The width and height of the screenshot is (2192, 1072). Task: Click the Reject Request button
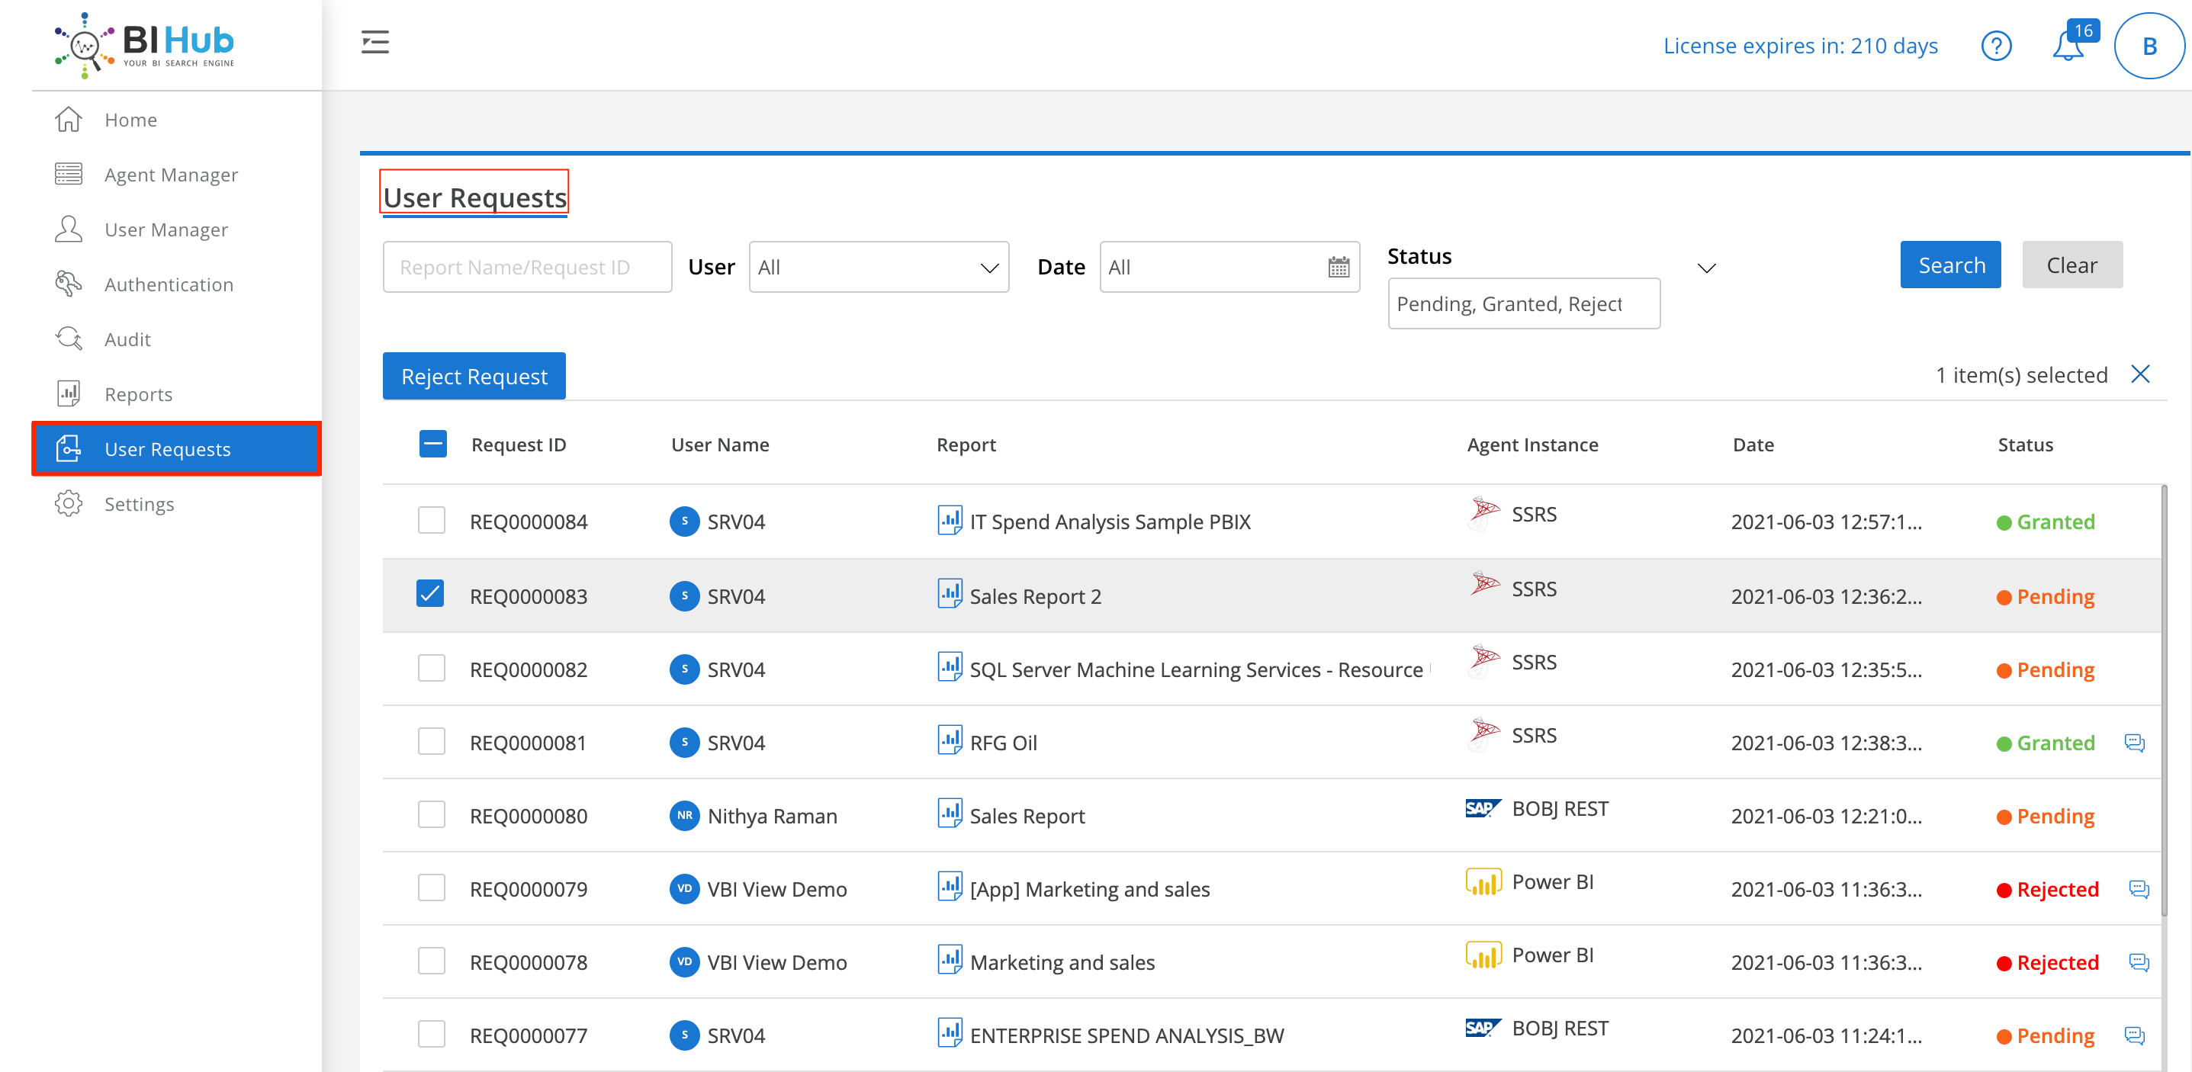click(x=474, y=374)
